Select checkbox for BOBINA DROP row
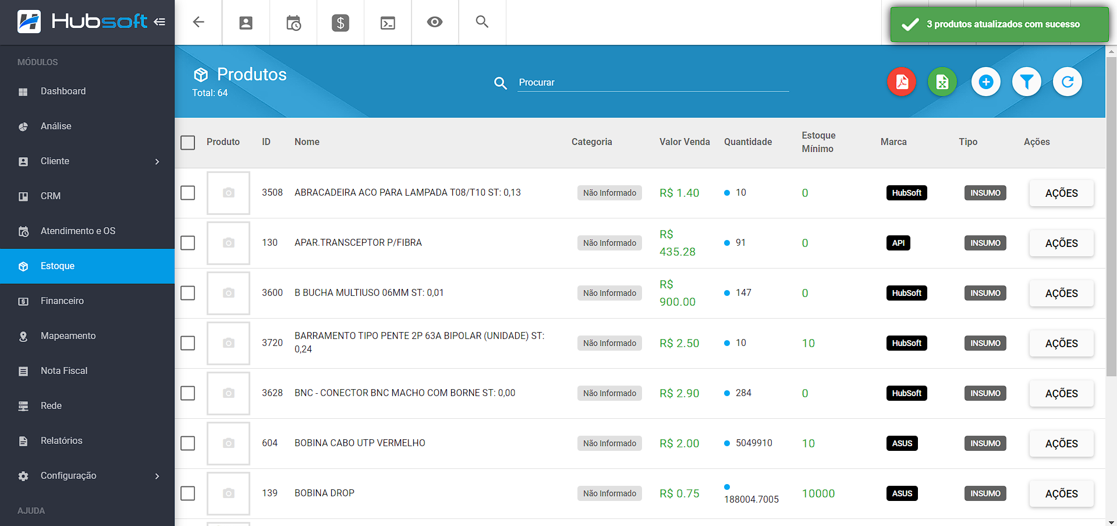The width and height of the screenshot is (1117, 526). pos(187,493)
